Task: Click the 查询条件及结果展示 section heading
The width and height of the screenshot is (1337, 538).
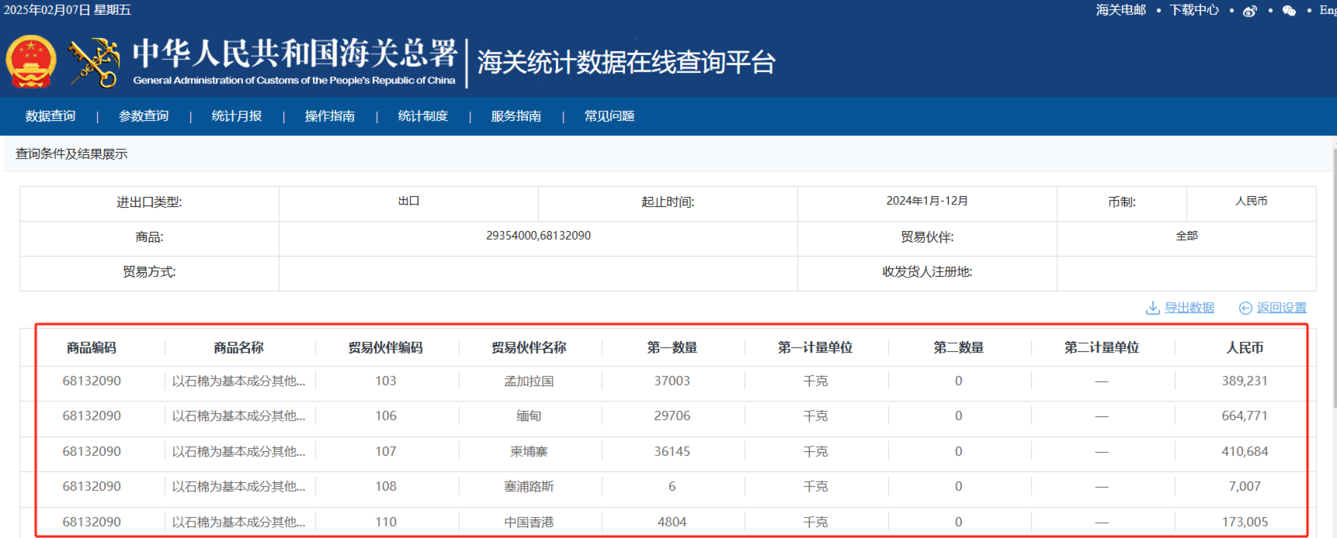Action: (71, 154)
